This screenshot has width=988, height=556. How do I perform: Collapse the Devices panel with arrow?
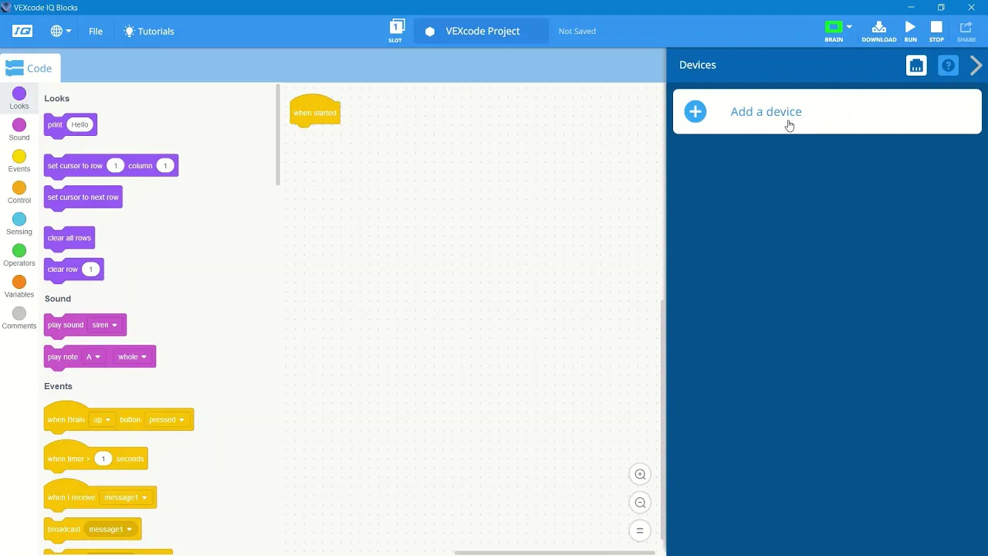tap(976, 66)
